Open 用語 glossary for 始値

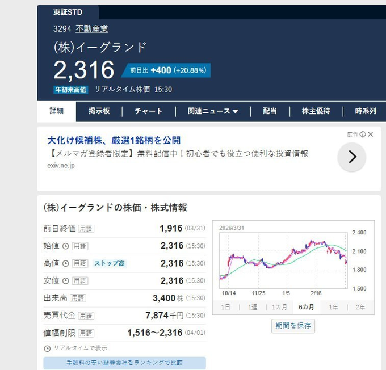tap(80, 246)
